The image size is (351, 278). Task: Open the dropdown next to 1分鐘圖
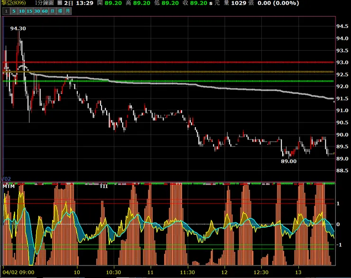[x=60, y=3]
